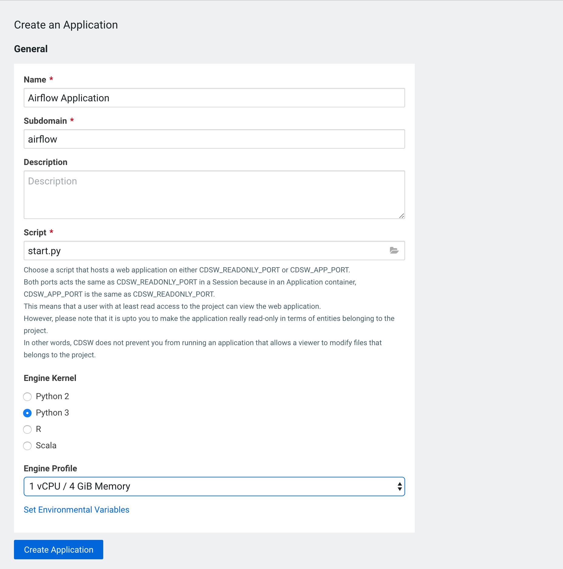Click the Engine Kernel section label

[x=50, y=378]
